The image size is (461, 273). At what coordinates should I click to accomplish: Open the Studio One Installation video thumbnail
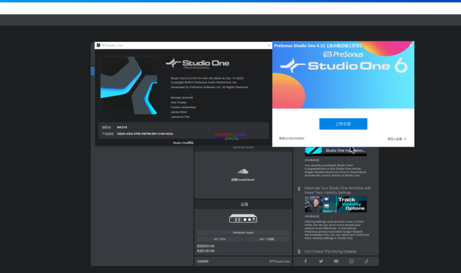pyautogui.click(x=336, y=151)
